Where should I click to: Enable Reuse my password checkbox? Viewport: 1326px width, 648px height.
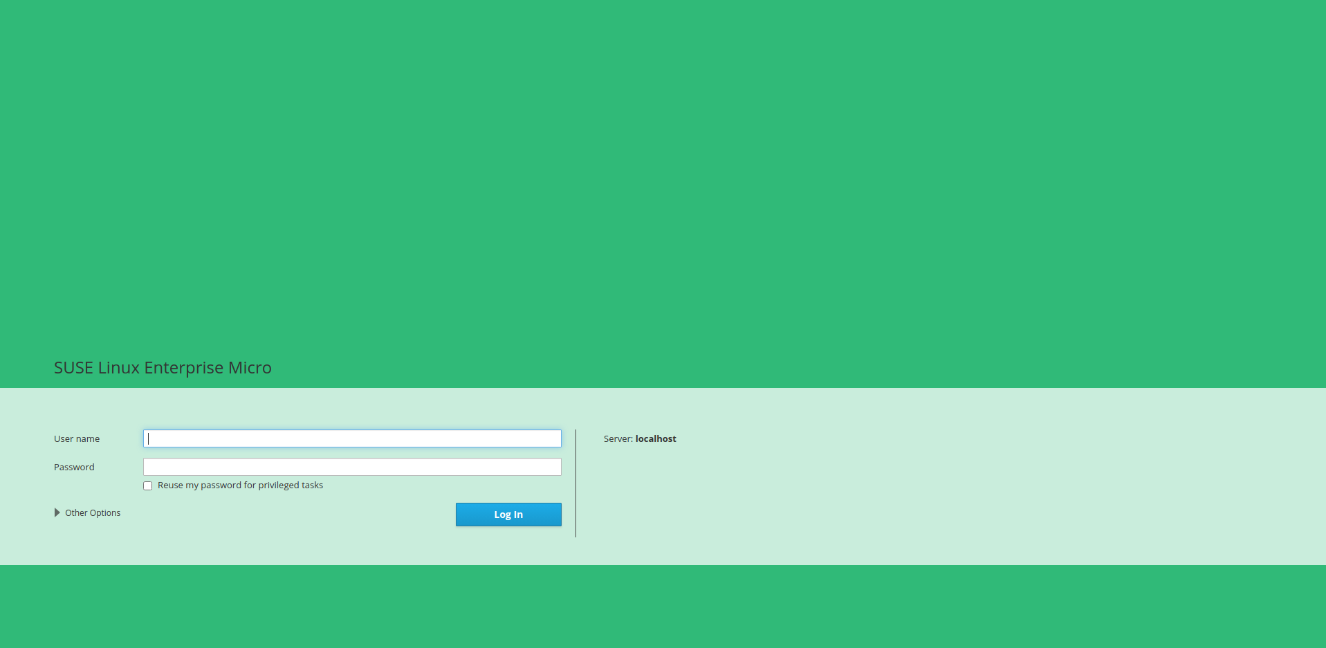click(148, 486)
